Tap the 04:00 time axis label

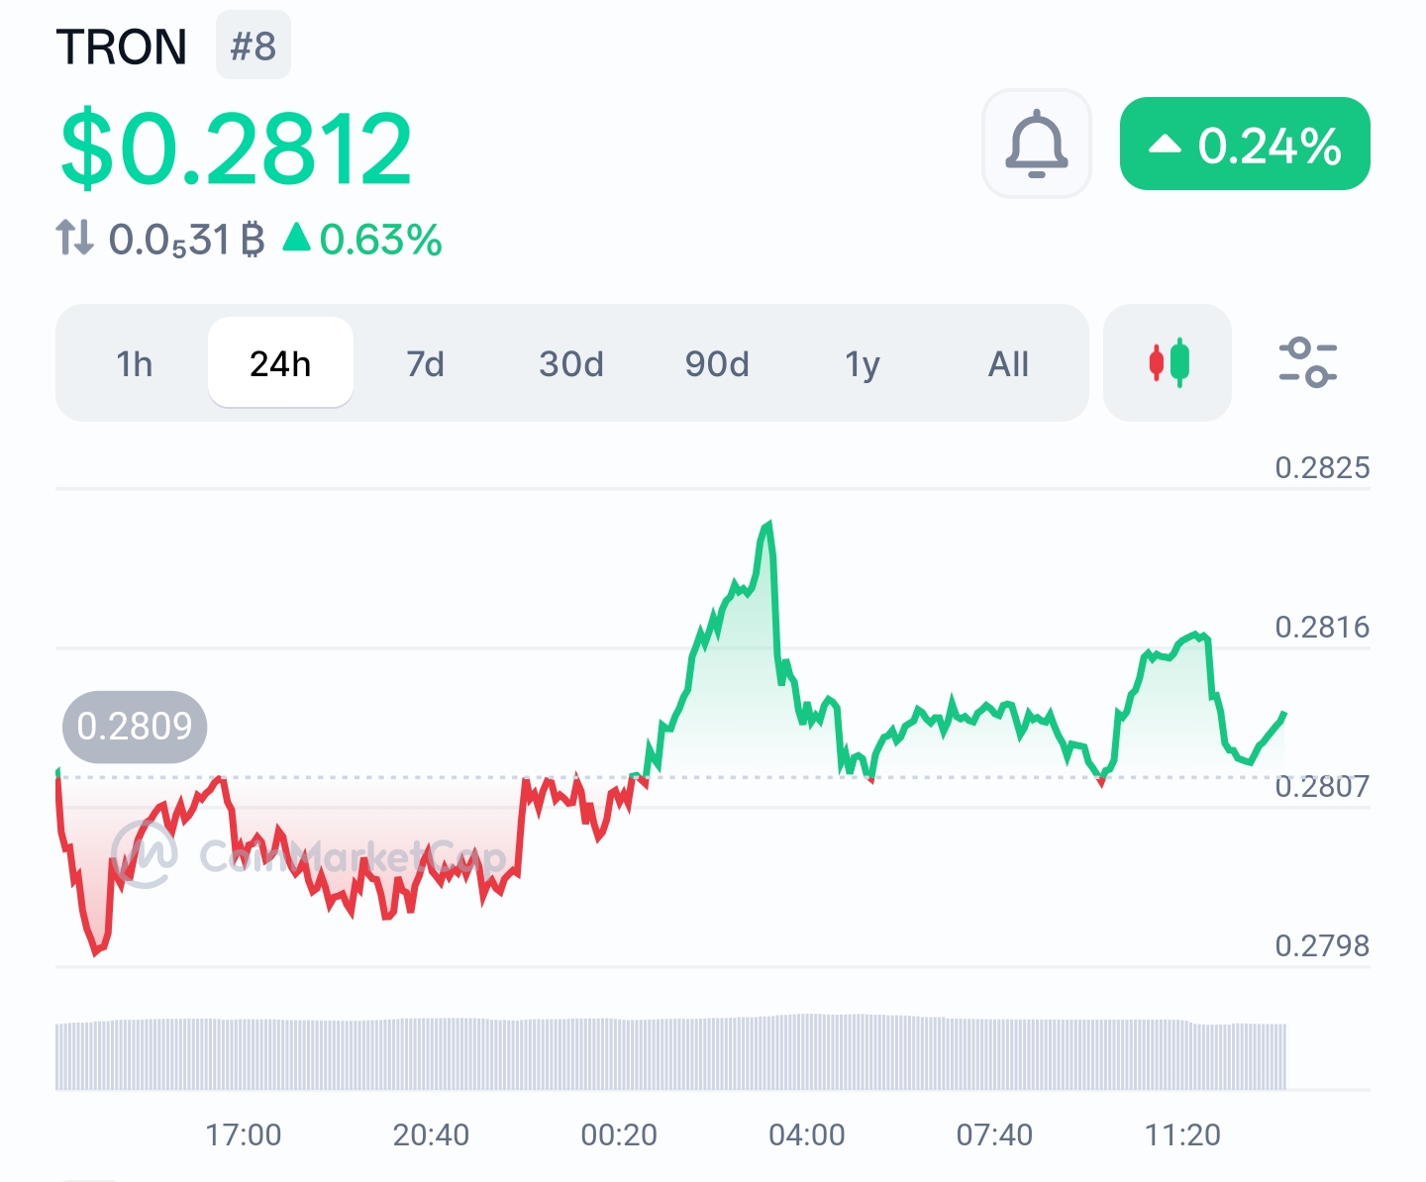coord(807,1134)
